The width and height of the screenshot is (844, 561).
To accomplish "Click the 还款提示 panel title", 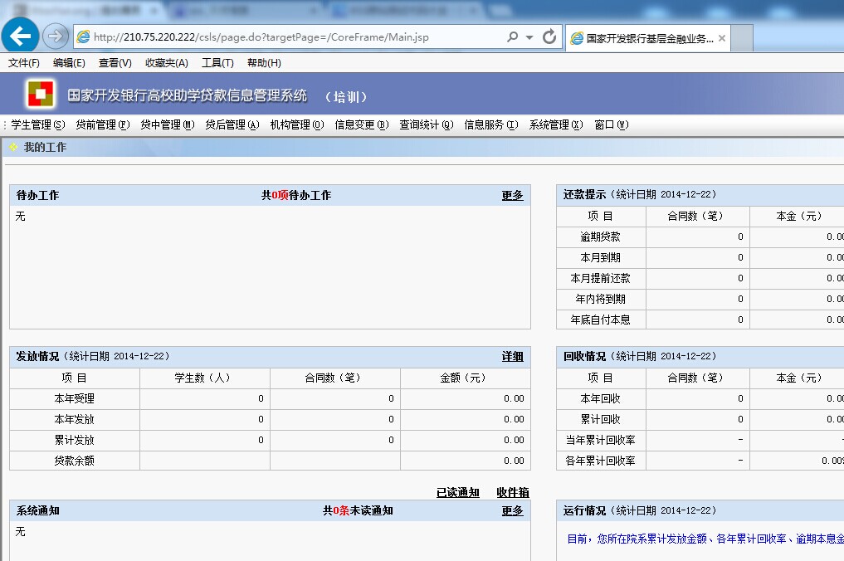I will [x=584, y=195].
